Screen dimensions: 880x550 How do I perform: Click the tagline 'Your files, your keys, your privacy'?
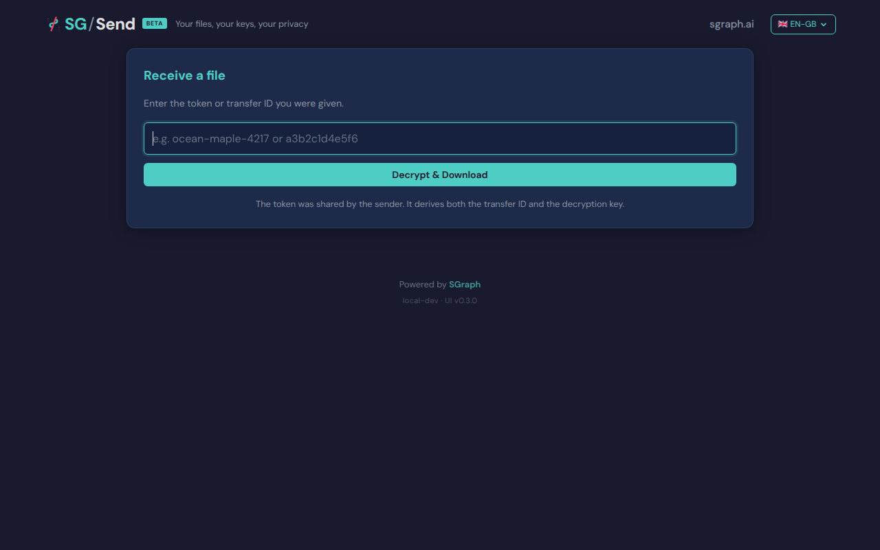[x=241, y=23]
